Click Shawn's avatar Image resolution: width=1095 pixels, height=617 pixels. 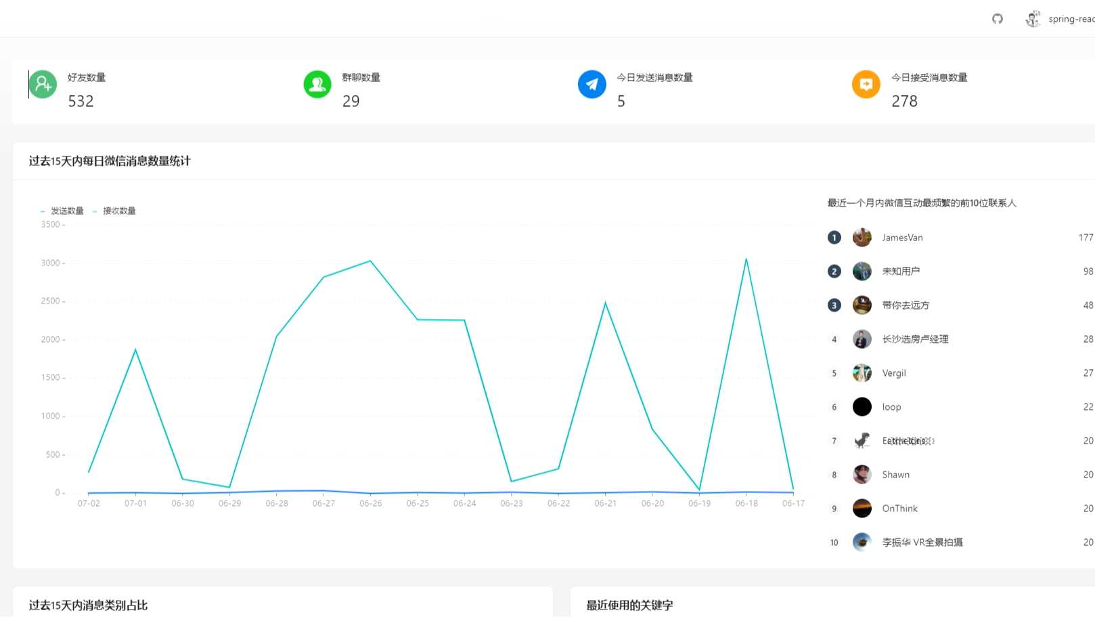pyautogui.click(x=862, y=474)
